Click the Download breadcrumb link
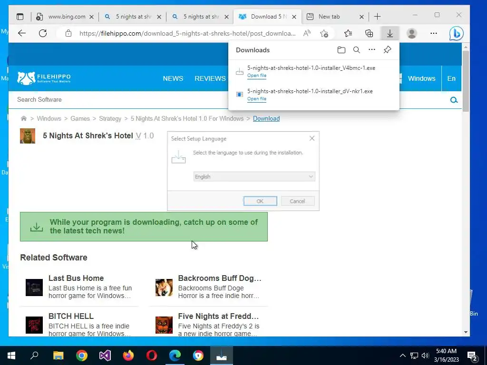487x365 pixels. tap(266, 118)
